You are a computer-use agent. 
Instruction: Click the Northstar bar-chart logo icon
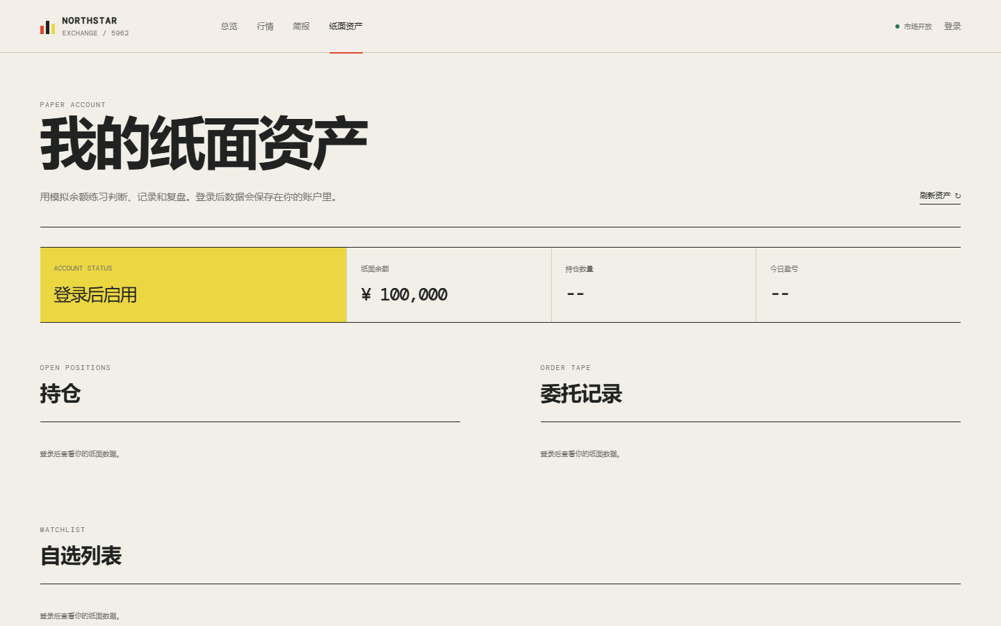coord(47,27)
